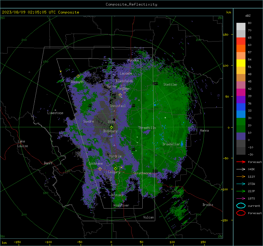Select the bright green 20-30 dBZ swatch
This screenshot has width=263, height=246.
tap(241, 122)
